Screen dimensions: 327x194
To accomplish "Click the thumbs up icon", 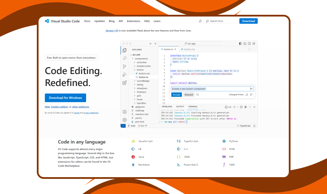I will pos(247,95).
